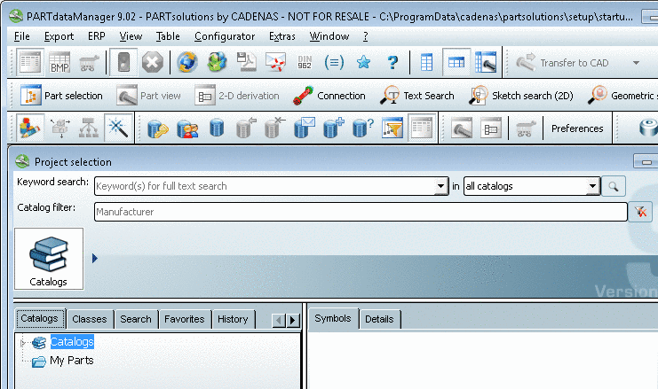
Task: Click the database with users icon
Action: 187,128
